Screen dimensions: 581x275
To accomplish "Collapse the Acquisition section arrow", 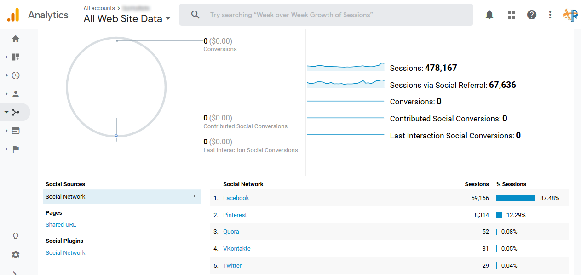I will pyautogui.click(x=6, y=112).
